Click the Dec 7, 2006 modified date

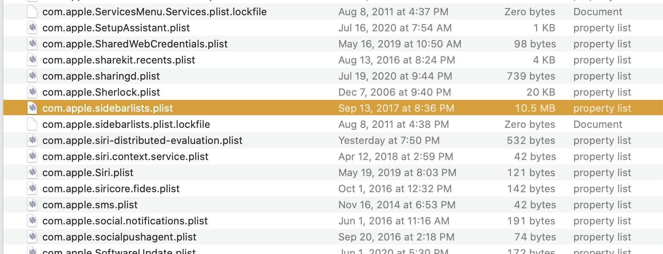[395, 92]
